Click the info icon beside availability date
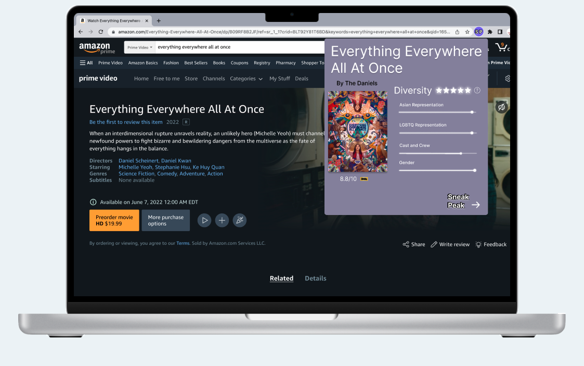Screen dimensions: 584x366 coord(93,202)
